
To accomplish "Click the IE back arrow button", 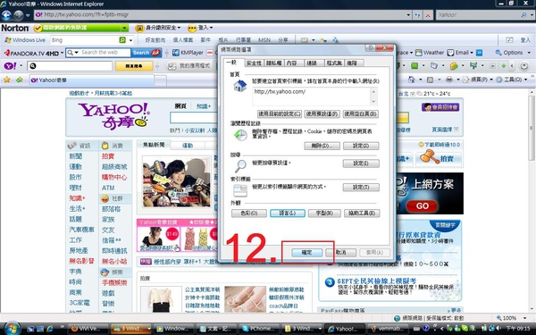I will pos(6,15).
